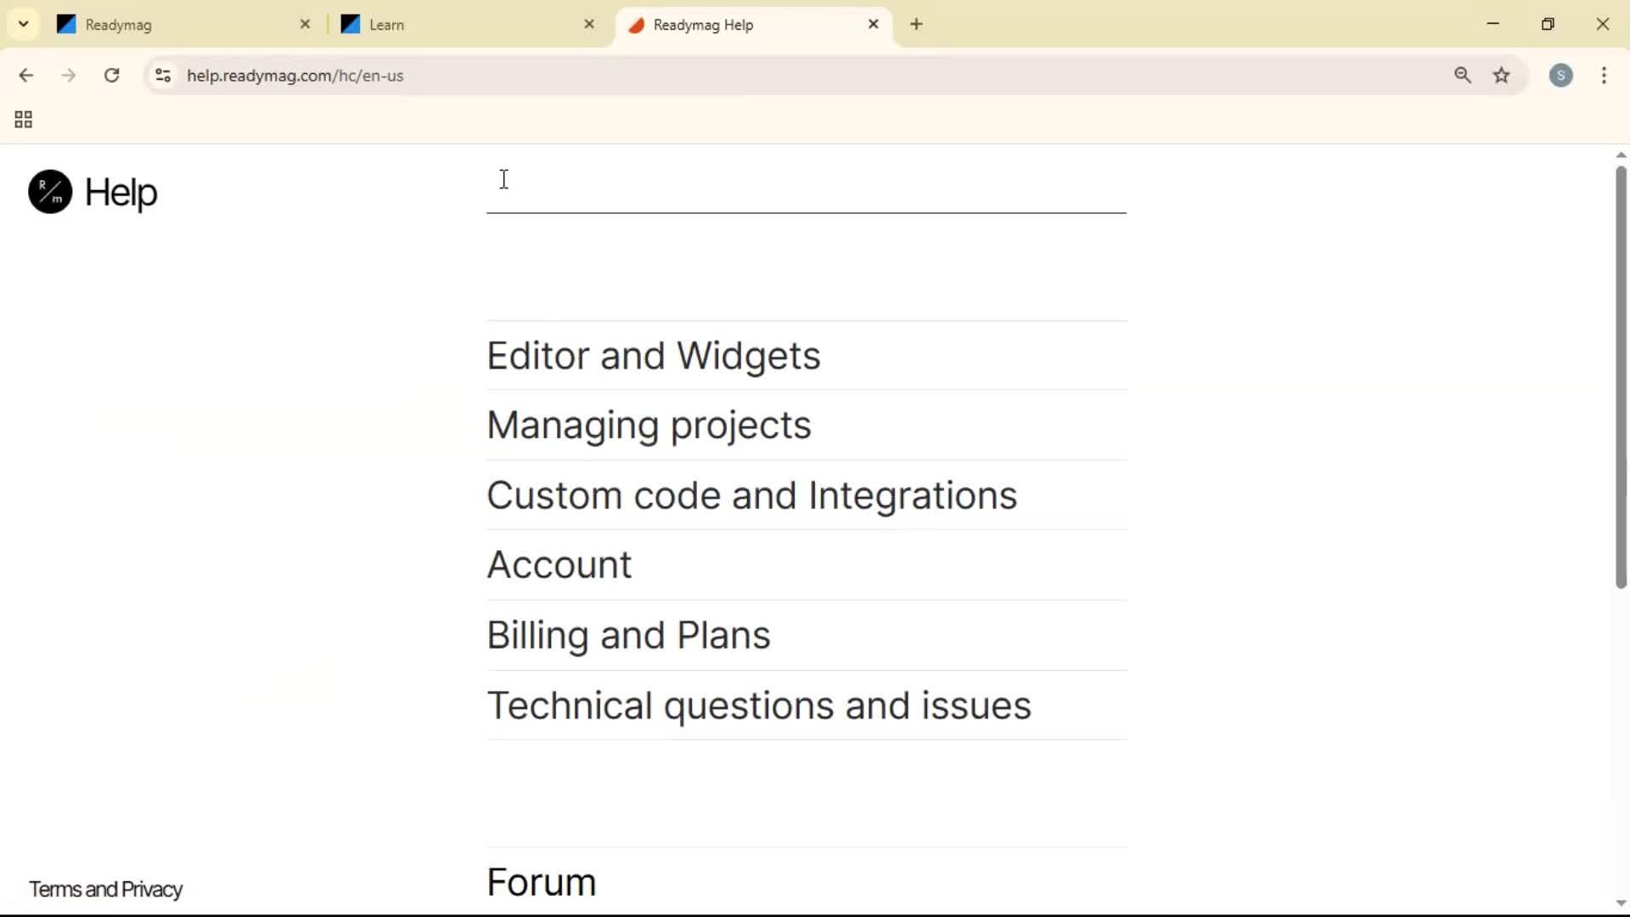Expand the tab search chevron
The image size is (1630, 917).
(x=23, y=24)
